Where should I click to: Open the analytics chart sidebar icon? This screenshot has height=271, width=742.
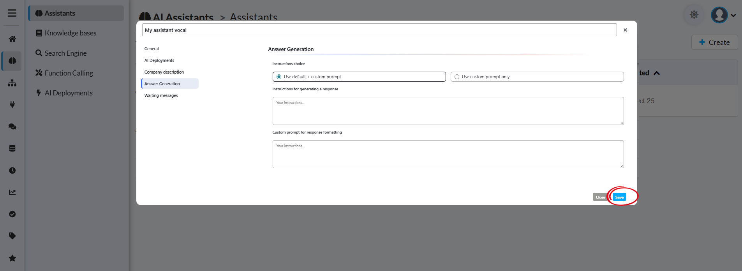click(x=12, y=192)
